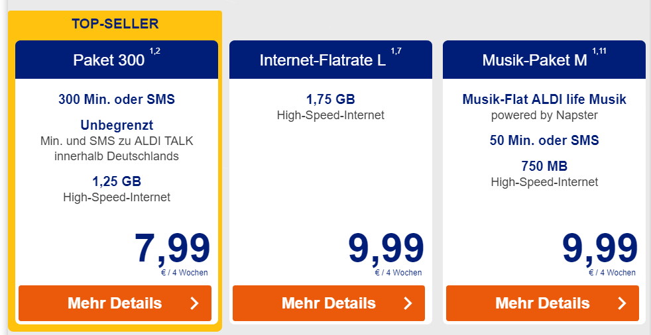The height and width of the screenshot is (335, 651).
Task: Select the Musik-Paket M header
Action: pos(544,60)
